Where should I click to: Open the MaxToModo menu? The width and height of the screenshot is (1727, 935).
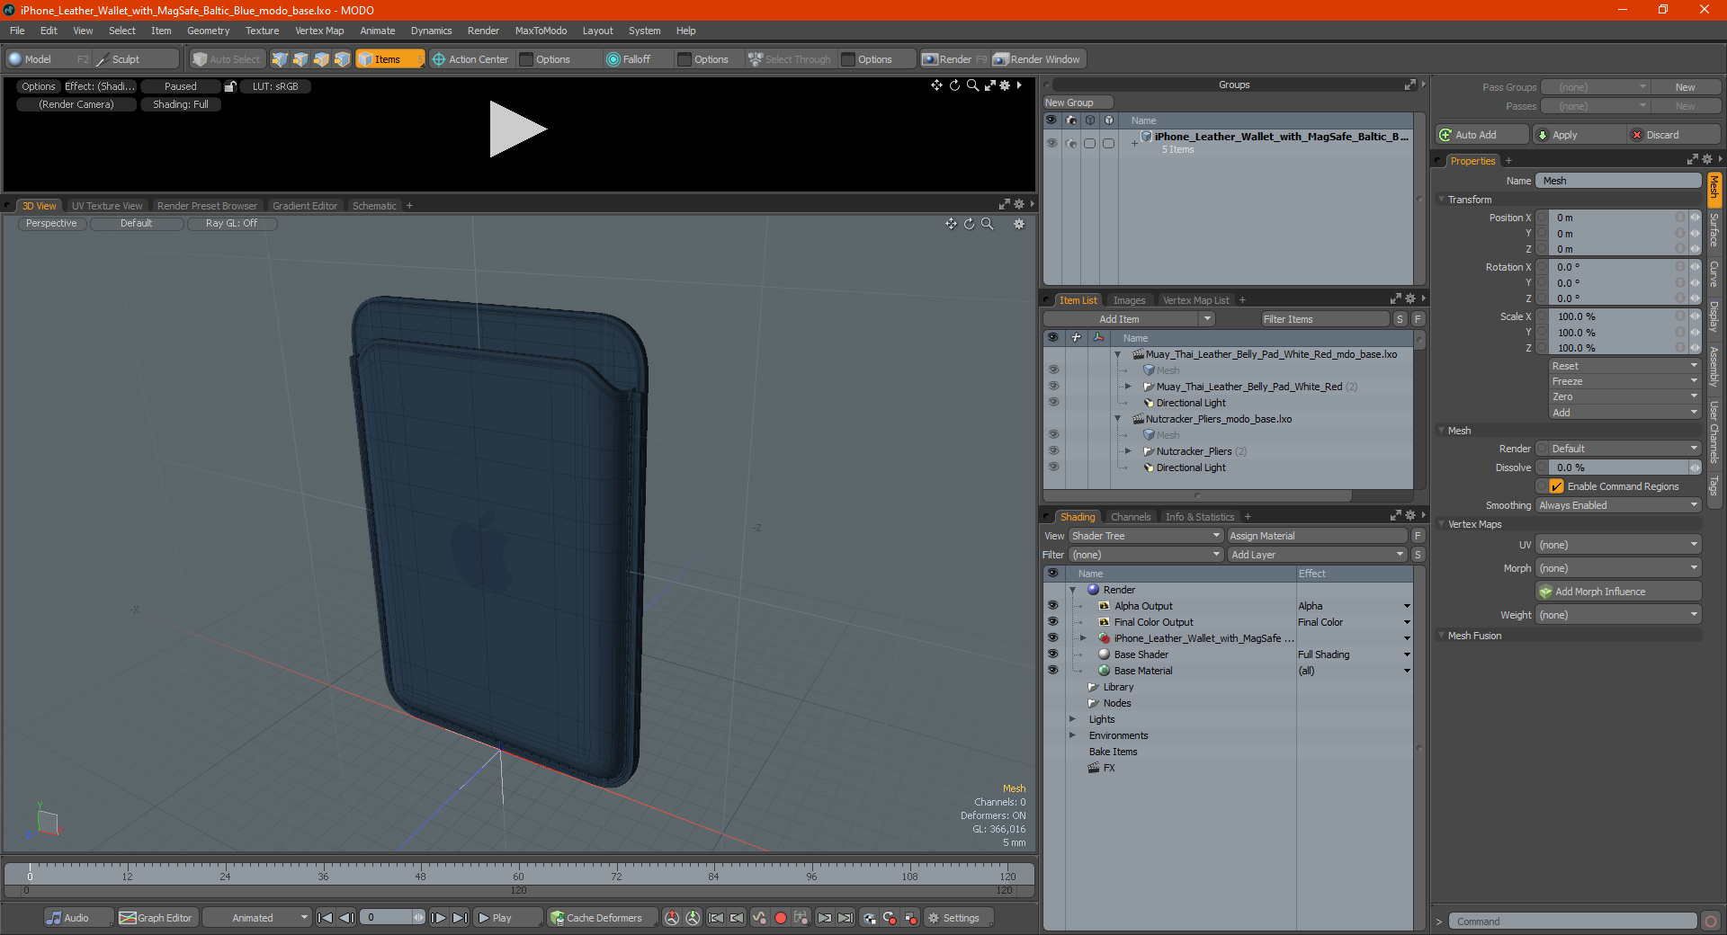541,31
